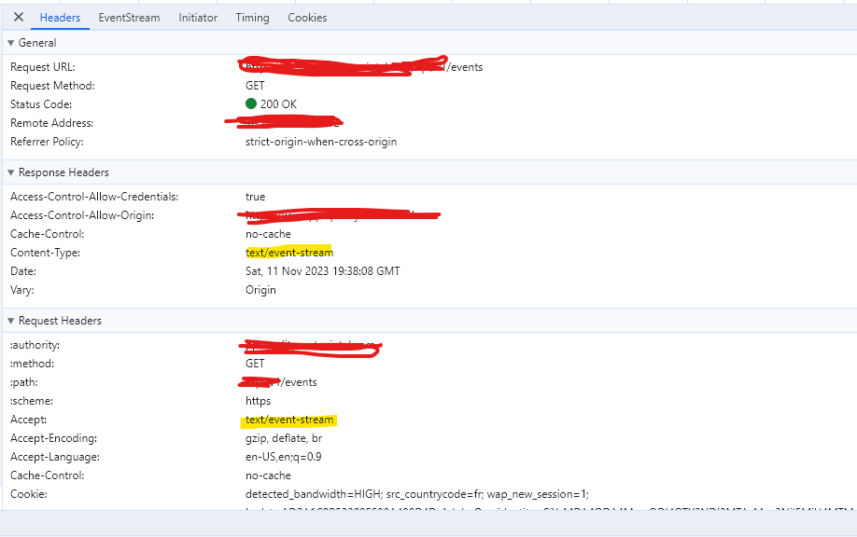
Task: Click the green status indicator dot
Action: (x=249, y=103)
